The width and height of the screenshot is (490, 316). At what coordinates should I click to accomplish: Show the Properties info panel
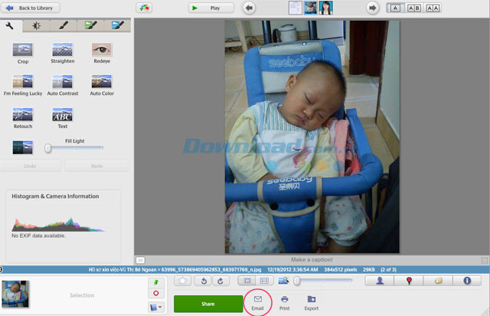pyautogui.click(x=467, y=281)
